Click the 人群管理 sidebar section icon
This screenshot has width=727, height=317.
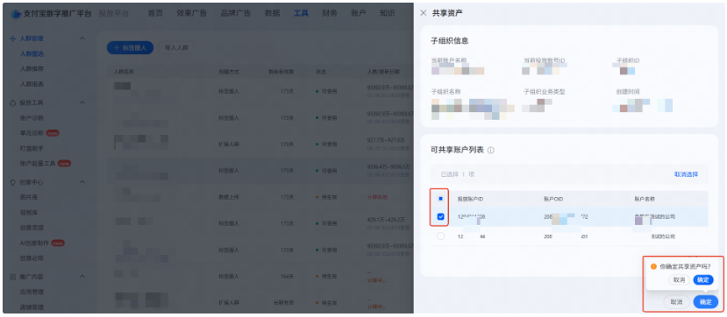point(12,39)
